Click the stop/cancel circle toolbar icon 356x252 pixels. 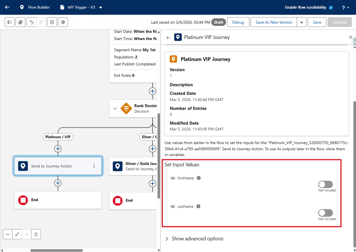(x=52, y=22)
